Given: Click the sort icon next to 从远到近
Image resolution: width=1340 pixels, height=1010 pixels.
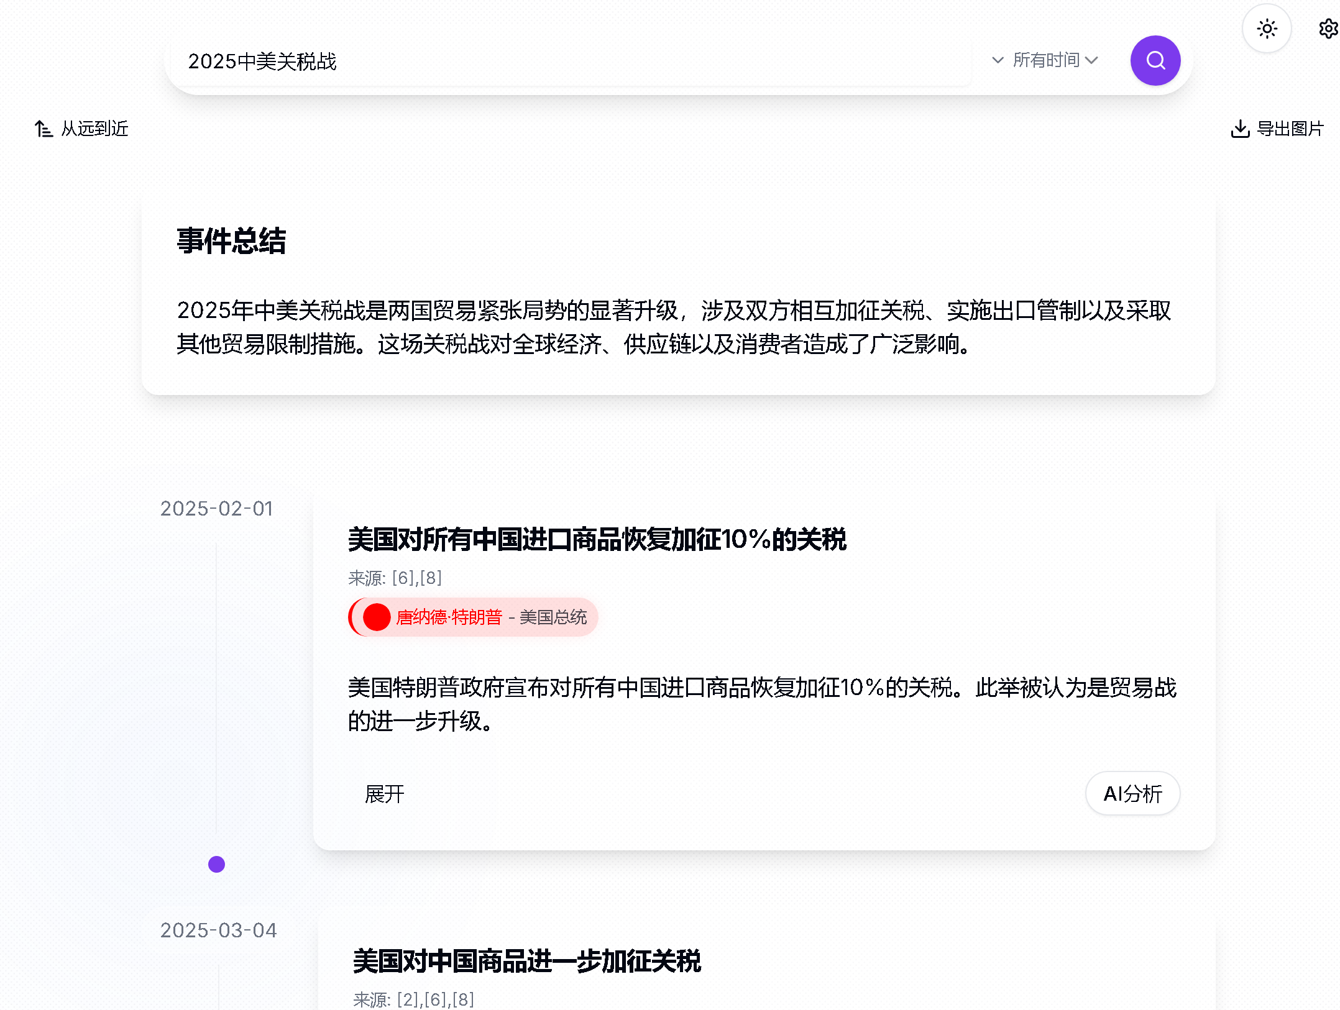Looking at the screenshot, I should point(43,129).
